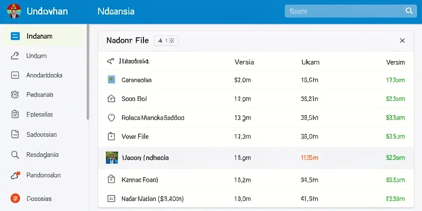Click the magnifier icon in search bar

pyautogui.click(x=408, y=11)
